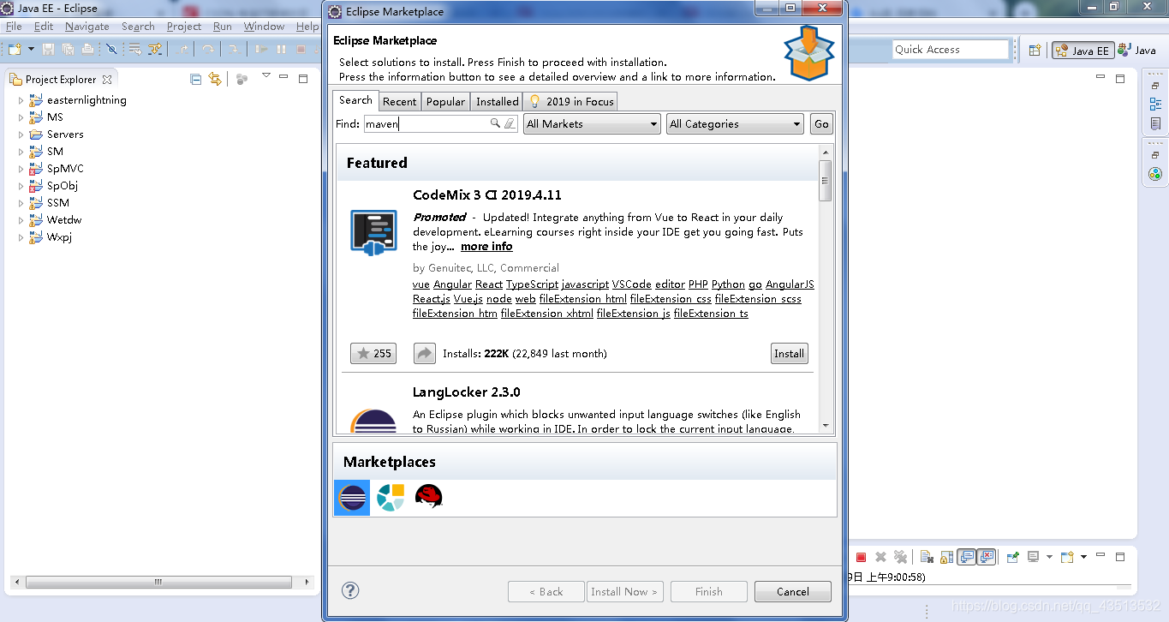This screenshot has width=1169, height=622.
Task: Open the Navigate menu
Action: (86, 27)
